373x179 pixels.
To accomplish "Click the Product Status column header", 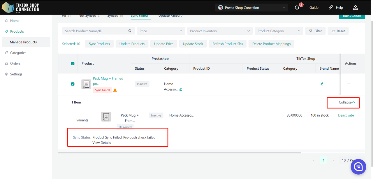I will 258,69.
